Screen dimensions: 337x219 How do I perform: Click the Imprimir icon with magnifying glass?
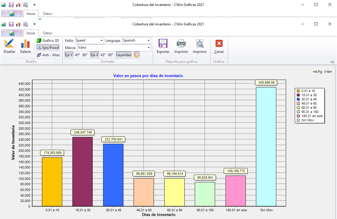(x=200, y=44)
